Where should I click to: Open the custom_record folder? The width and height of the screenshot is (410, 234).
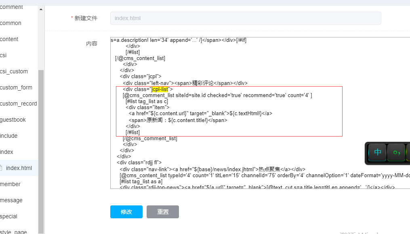[x=18, y=104]
